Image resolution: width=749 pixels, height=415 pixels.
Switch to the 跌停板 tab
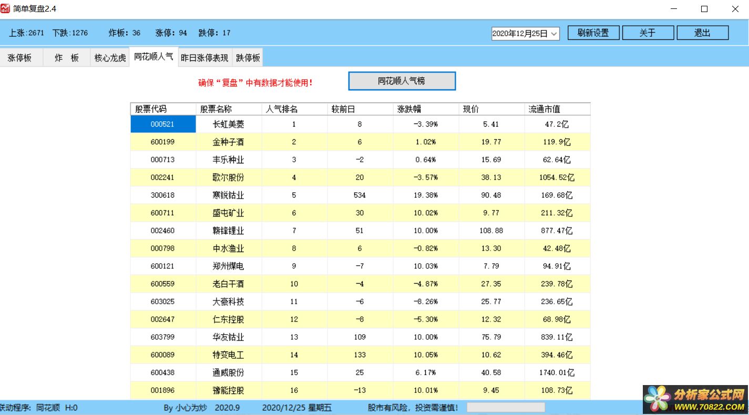(248, 58)
